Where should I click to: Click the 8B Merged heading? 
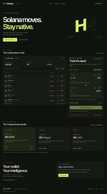click(x=45, y=138)
